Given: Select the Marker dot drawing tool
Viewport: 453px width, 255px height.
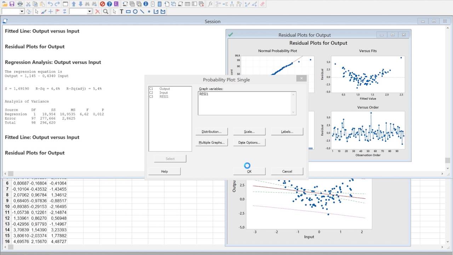Looking at the screenshot, I should tap(149, 11).
